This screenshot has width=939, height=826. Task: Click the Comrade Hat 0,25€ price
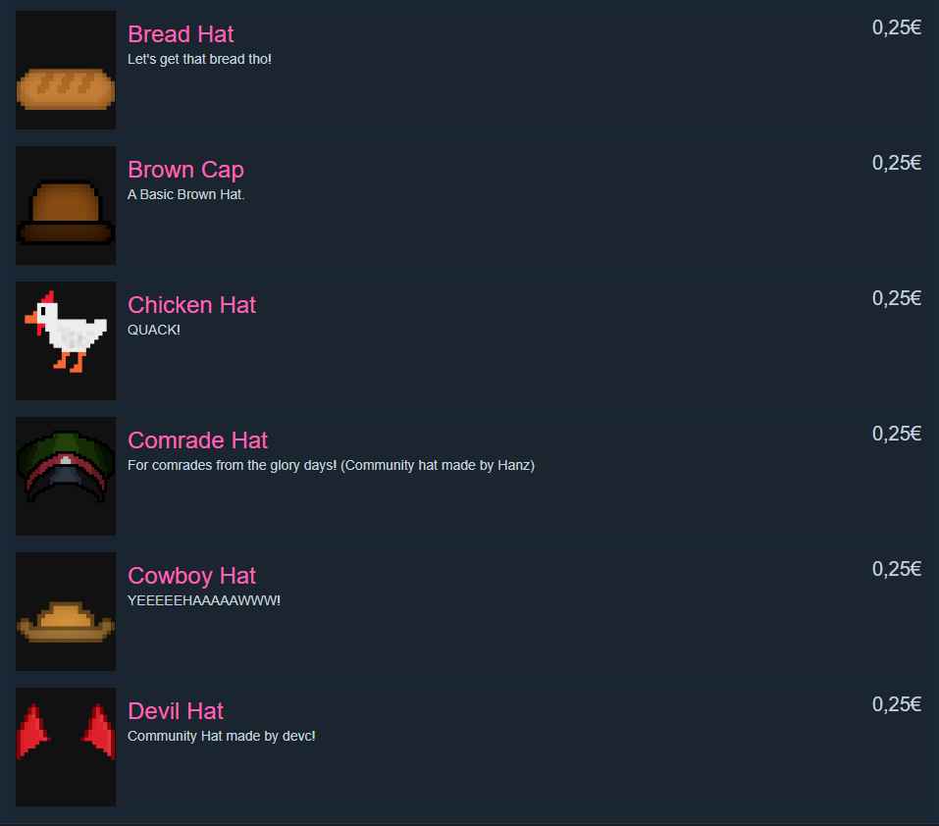[x=897, y=434]
